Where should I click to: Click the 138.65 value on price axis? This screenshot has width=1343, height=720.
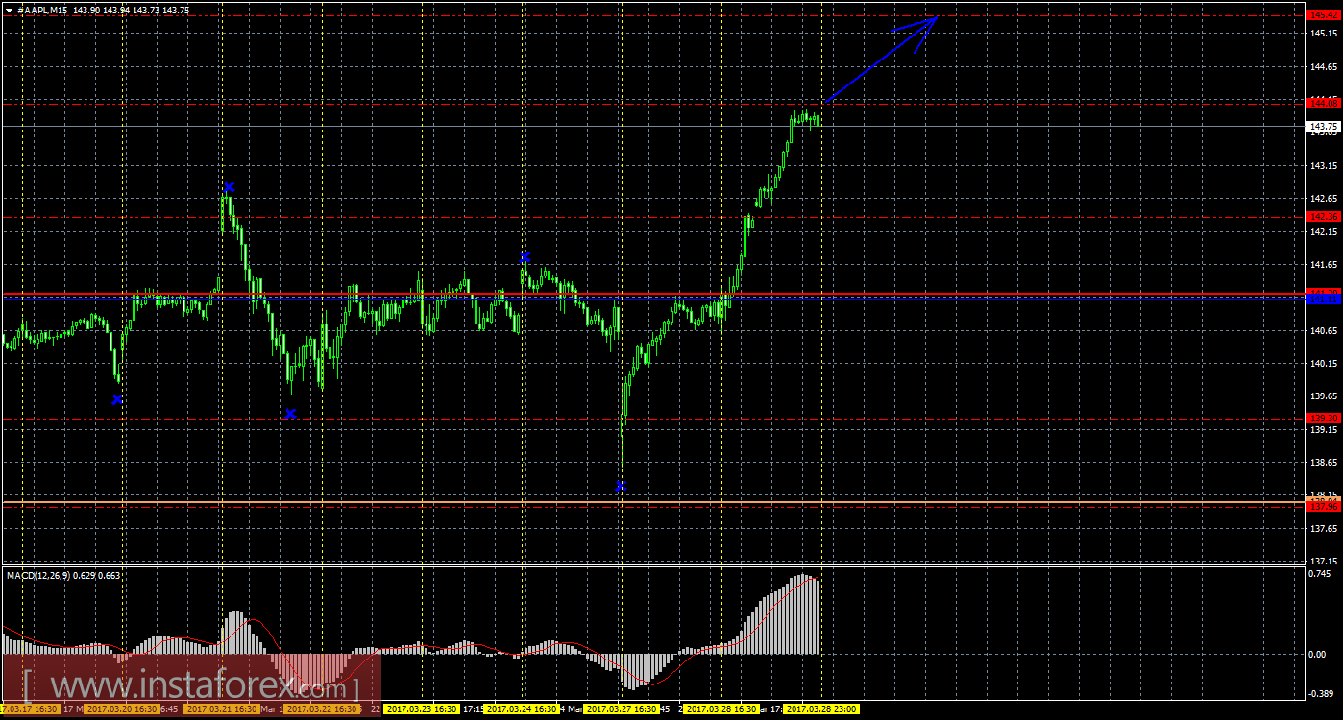coord(1324,462)
